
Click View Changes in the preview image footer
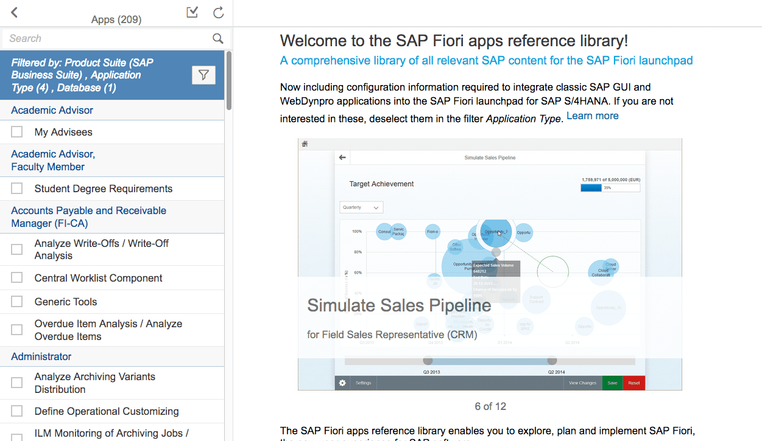click(x=583, y=383)
